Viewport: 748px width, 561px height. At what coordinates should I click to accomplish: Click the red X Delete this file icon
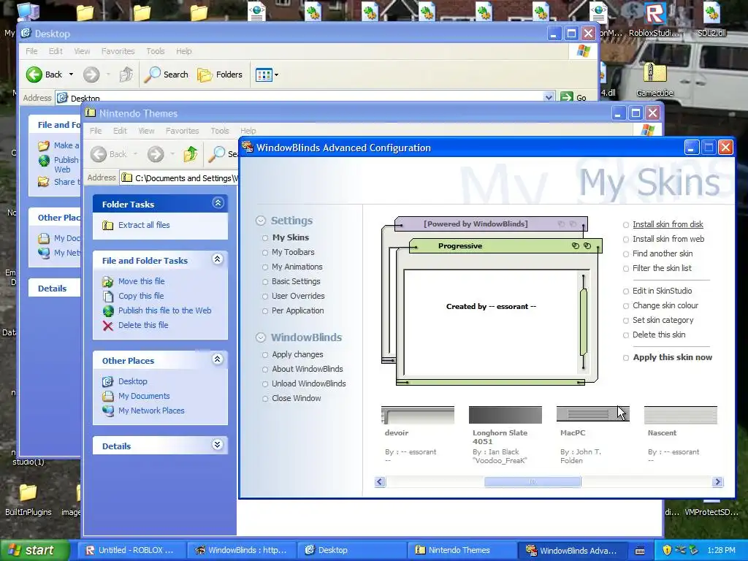pos(108,326)
